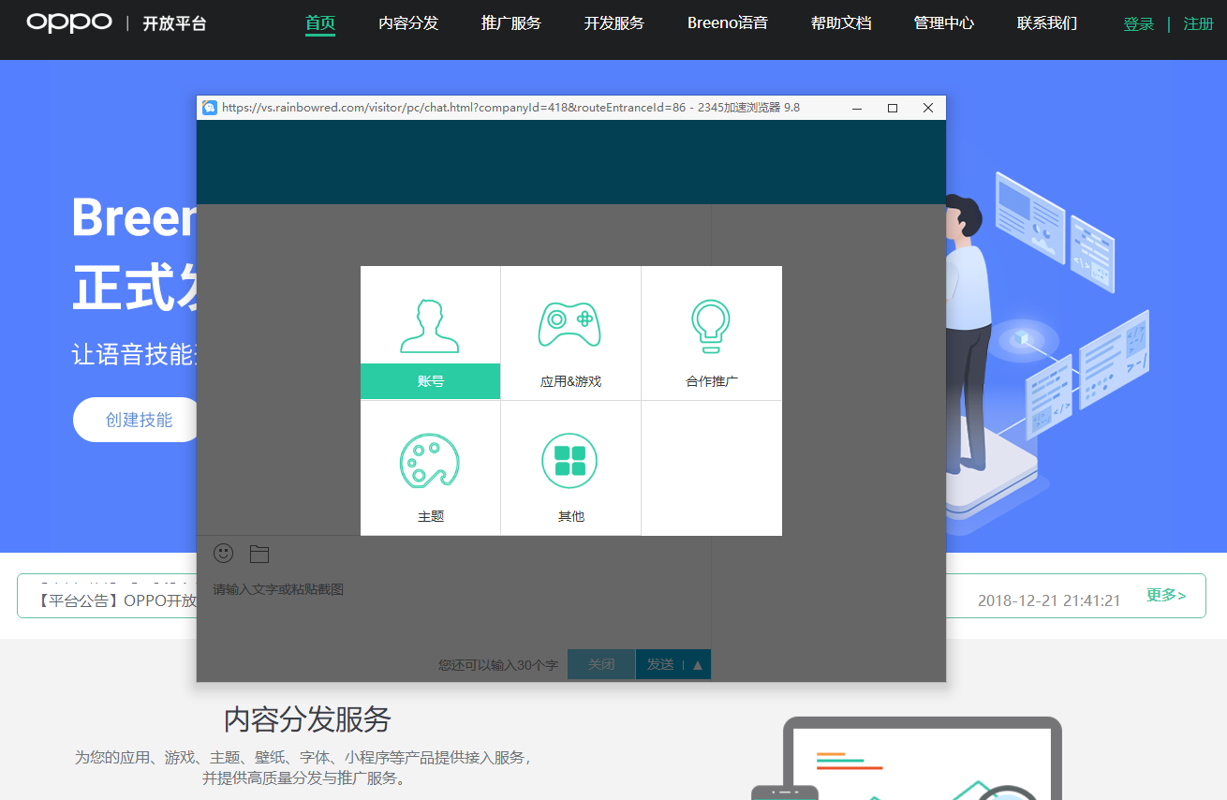
Task: Maximize the chat popup window
Action: pos(893,108)
